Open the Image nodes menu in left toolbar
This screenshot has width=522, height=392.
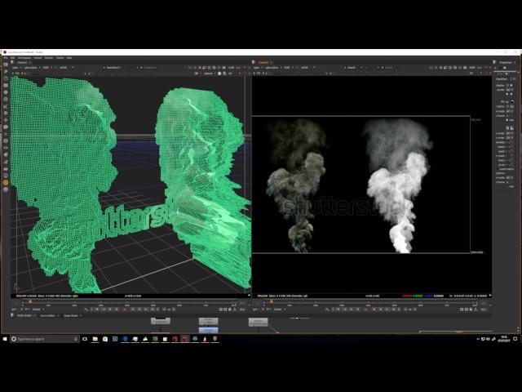(7, 73)
